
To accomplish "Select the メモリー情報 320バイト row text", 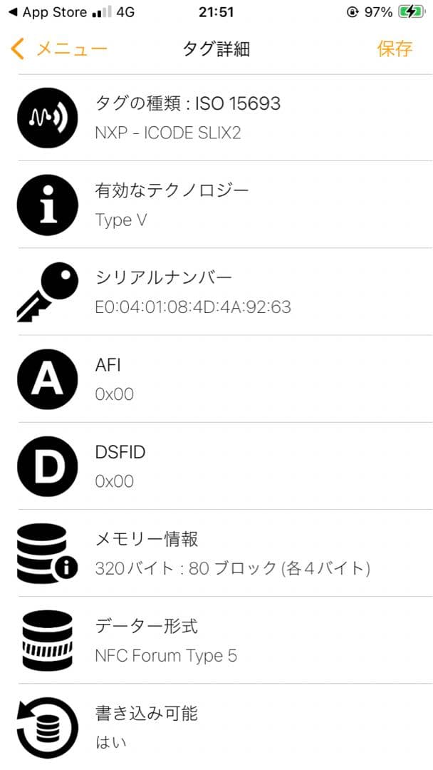I will click(232, 568).
